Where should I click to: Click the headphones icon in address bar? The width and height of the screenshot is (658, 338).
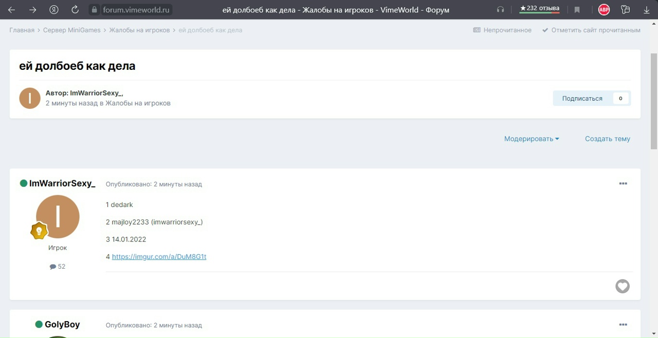[x=500, y=10]
